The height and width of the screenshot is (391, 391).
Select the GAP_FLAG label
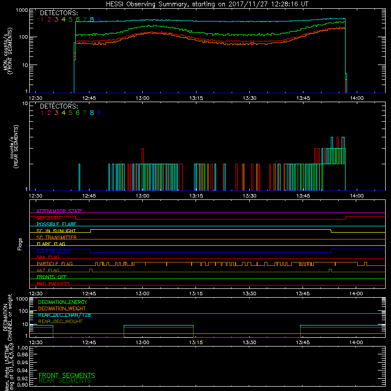48,217
